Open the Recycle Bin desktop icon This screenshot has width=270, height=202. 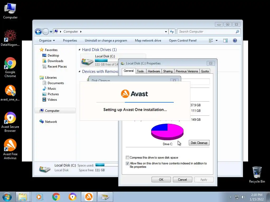click(x=257, y=175)
